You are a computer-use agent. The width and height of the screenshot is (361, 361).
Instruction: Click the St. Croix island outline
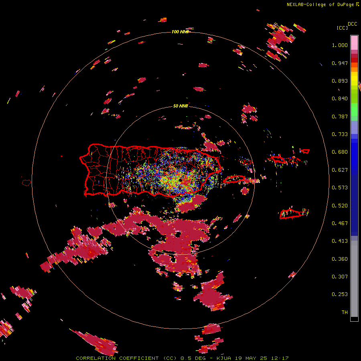click(x=290, y=214)
